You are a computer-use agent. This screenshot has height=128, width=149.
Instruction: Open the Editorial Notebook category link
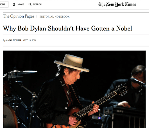pyautogui.click(x=54, y=17)
